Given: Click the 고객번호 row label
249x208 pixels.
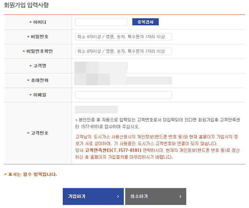Looking at the screenshot, I should pyautogui.click(x=38, y=133).
